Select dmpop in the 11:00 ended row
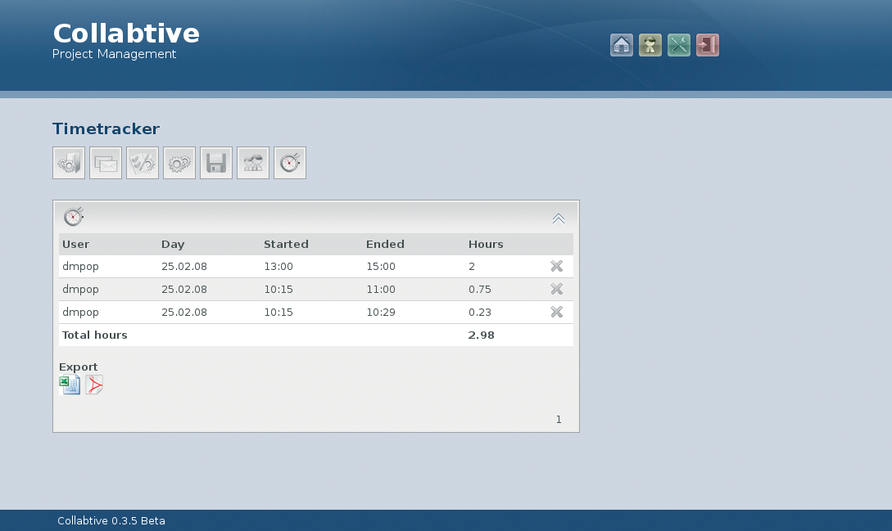This screenshot has height=531, width=892. pos(80,290)
